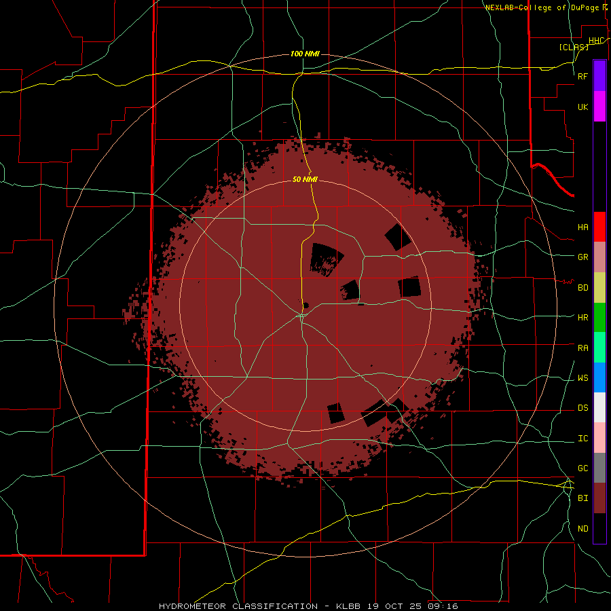Click the 09:16 timestamp
Image resolution: width=611 pixels, height=611 pixels.
444,606
